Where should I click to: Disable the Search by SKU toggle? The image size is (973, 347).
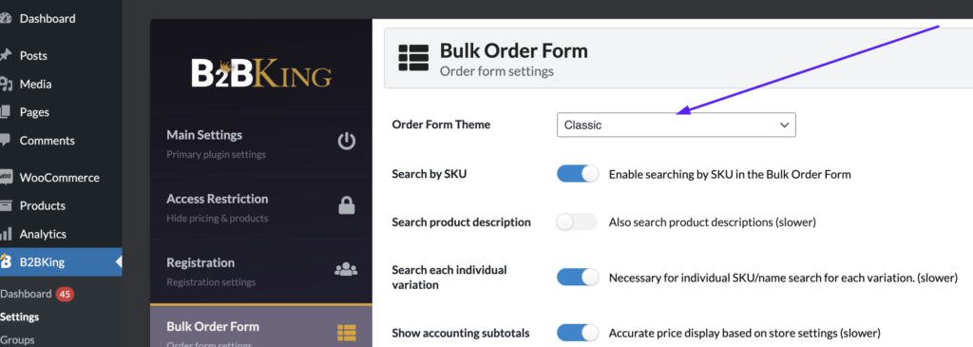click(x=577, y=174)
